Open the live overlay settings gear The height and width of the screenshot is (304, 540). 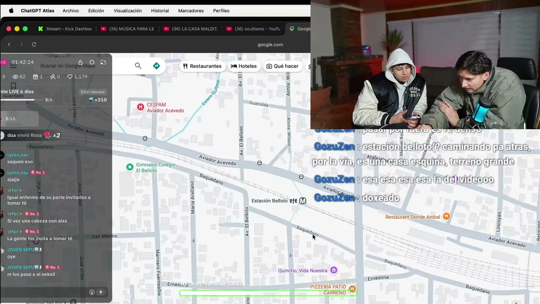pos(92,62)
